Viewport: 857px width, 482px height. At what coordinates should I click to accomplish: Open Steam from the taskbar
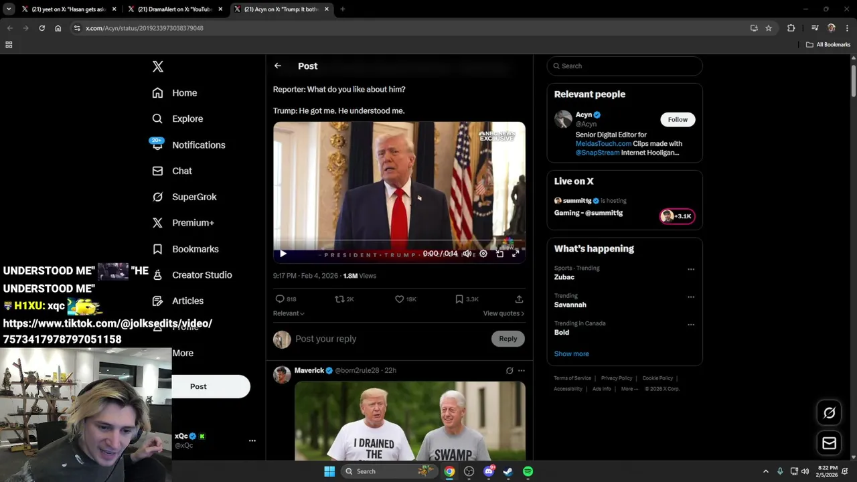coord(508,471)
